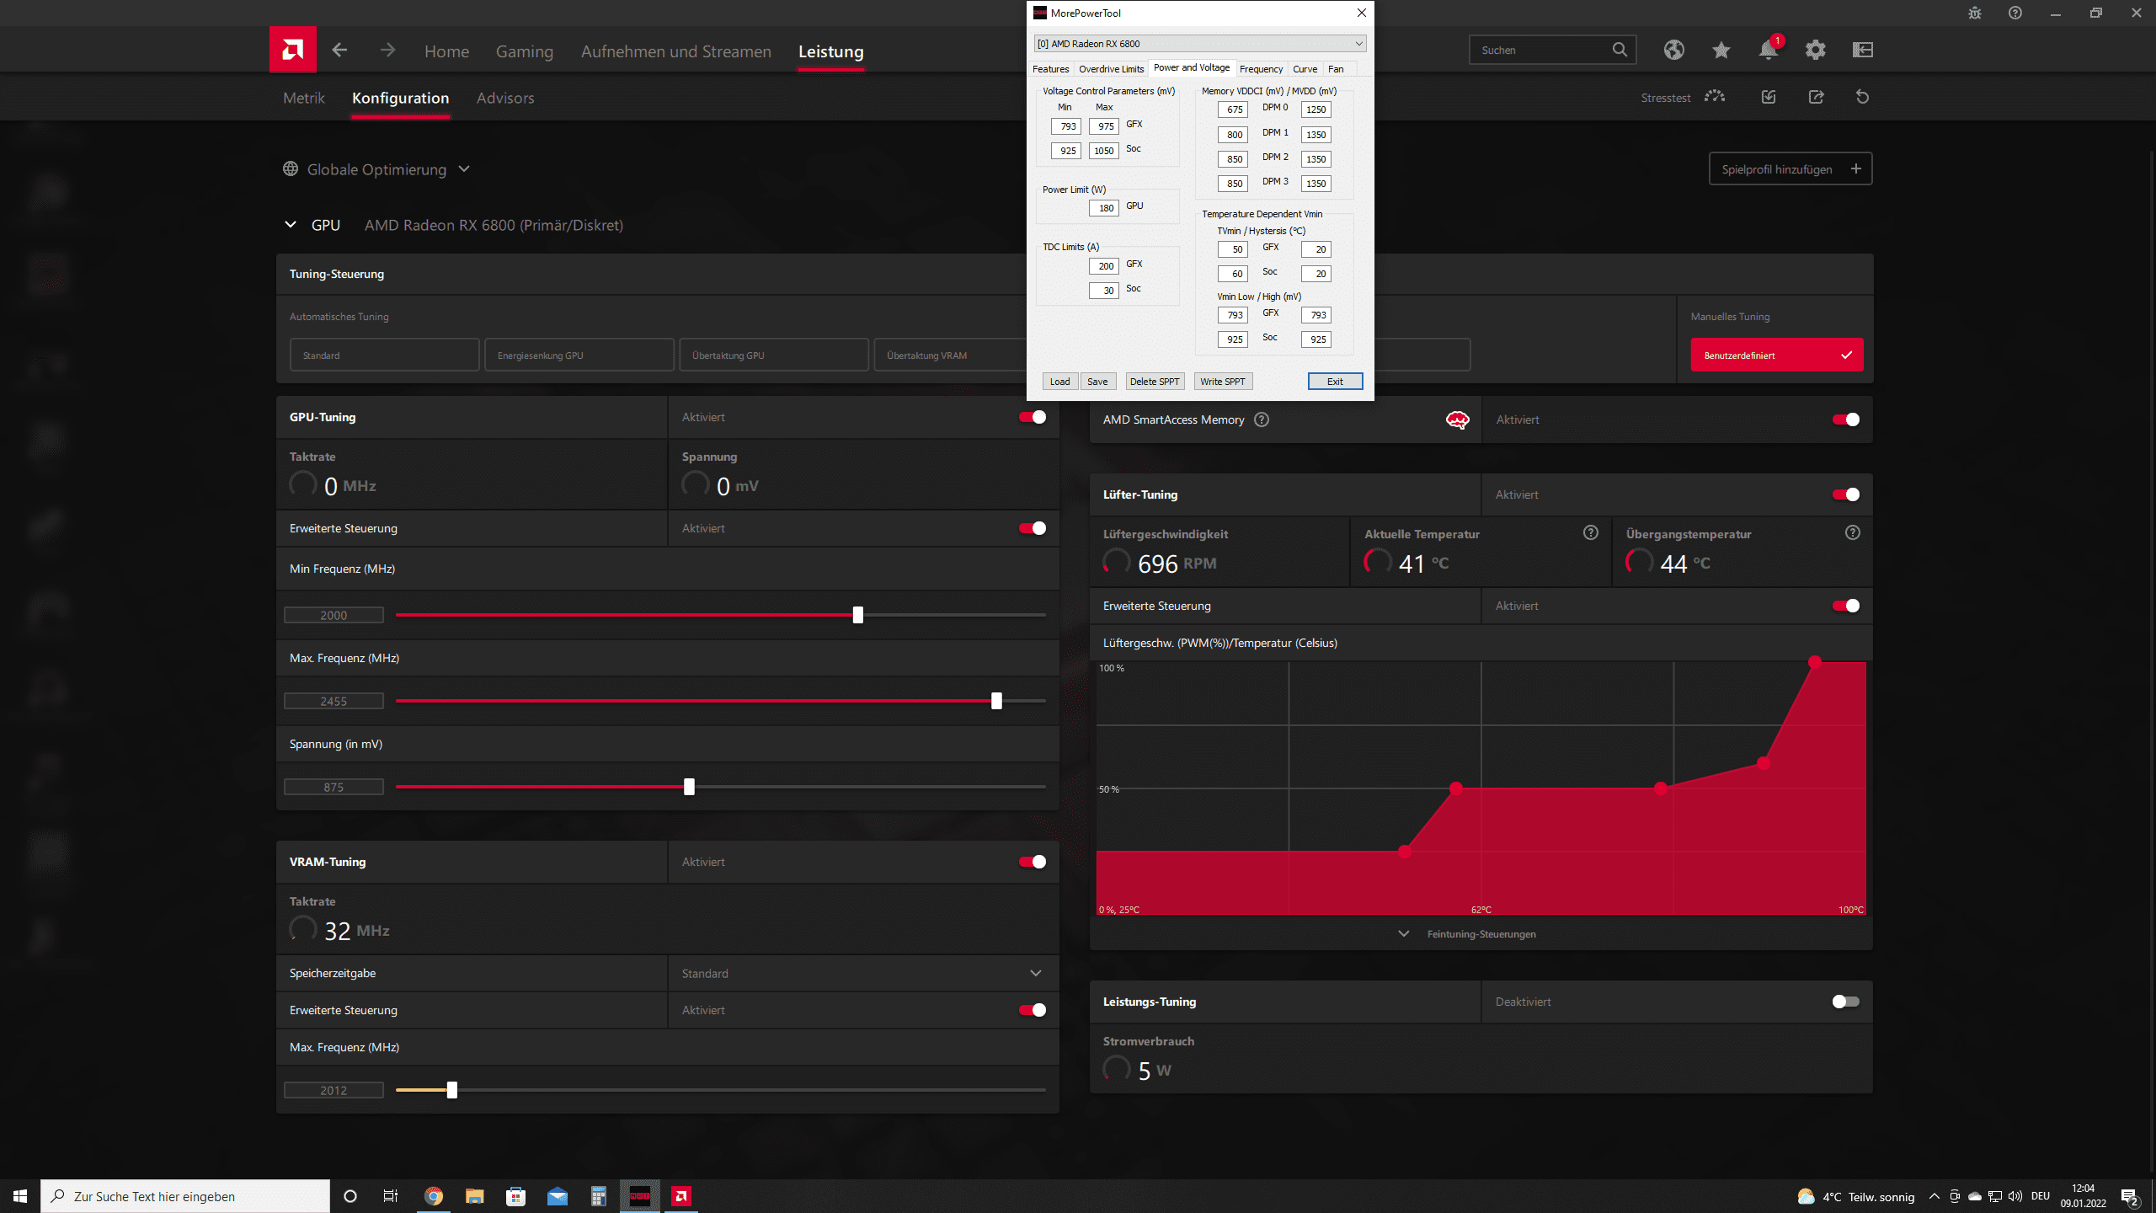Toggle GPU Erweiterte Steuerung switch
Viewport: 2156px width, 1213px height.
point(1033,528)
